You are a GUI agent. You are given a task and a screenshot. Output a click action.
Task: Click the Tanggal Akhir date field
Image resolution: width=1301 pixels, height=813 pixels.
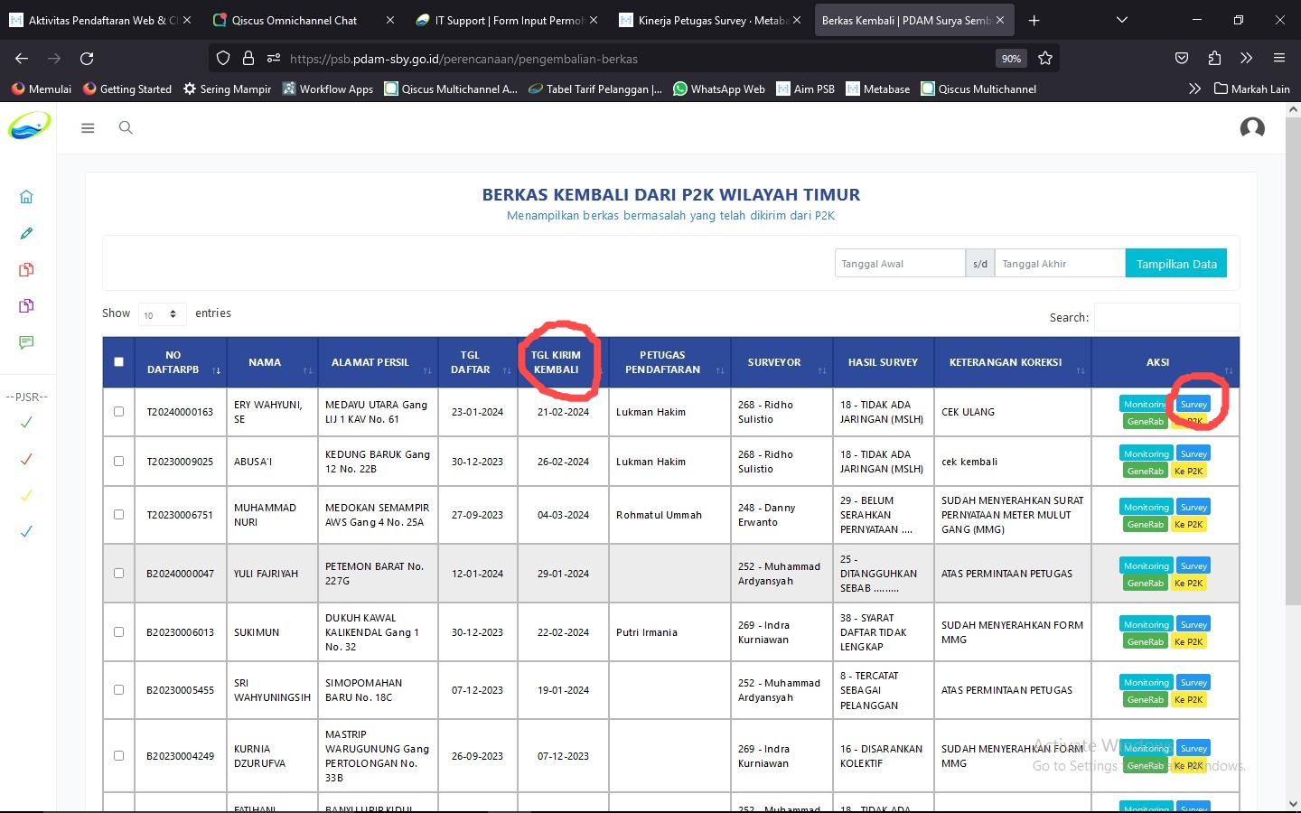1060,264
